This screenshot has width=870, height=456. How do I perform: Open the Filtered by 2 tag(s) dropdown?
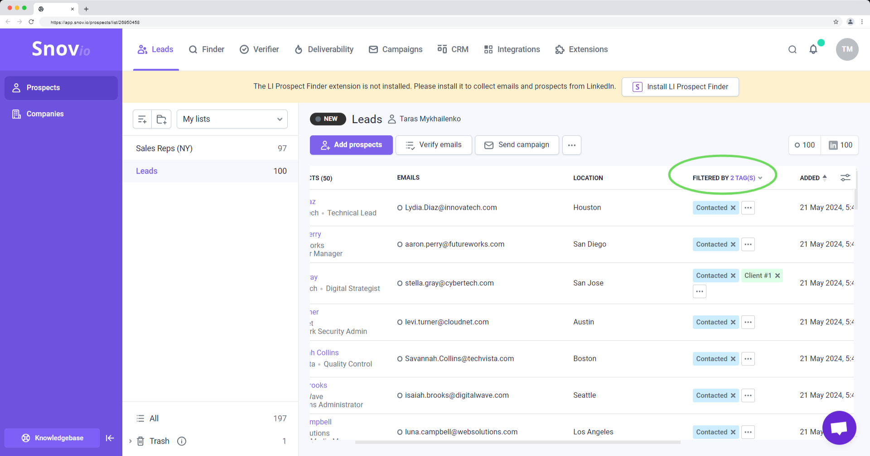tap(728, 178)
